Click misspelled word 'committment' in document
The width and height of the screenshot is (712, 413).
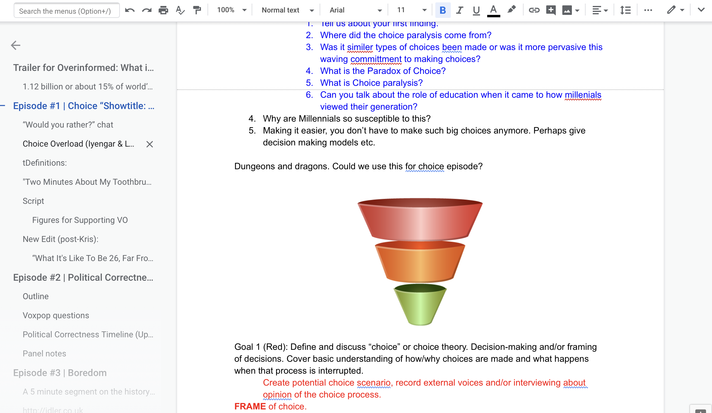coord(376,59)
